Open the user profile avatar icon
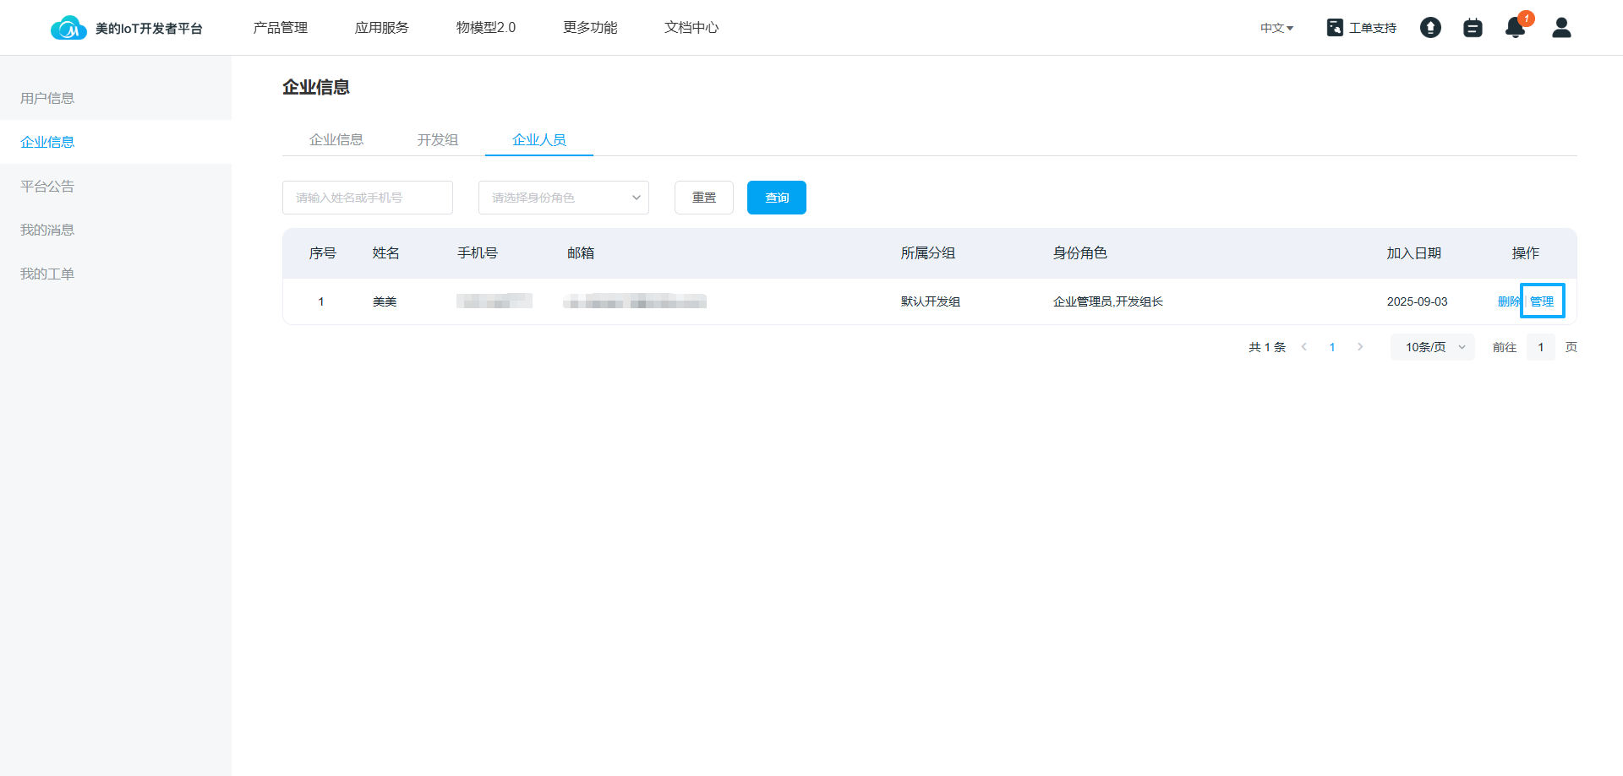 (x=1561, y=28)
